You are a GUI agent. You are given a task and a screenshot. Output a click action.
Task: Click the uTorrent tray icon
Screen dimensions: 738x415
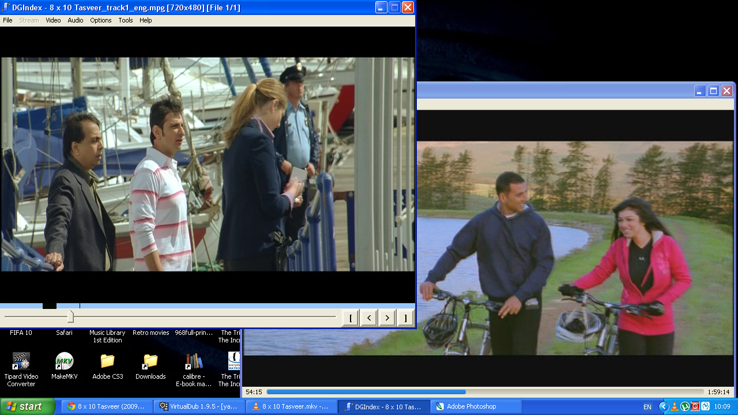click(684, 407)
